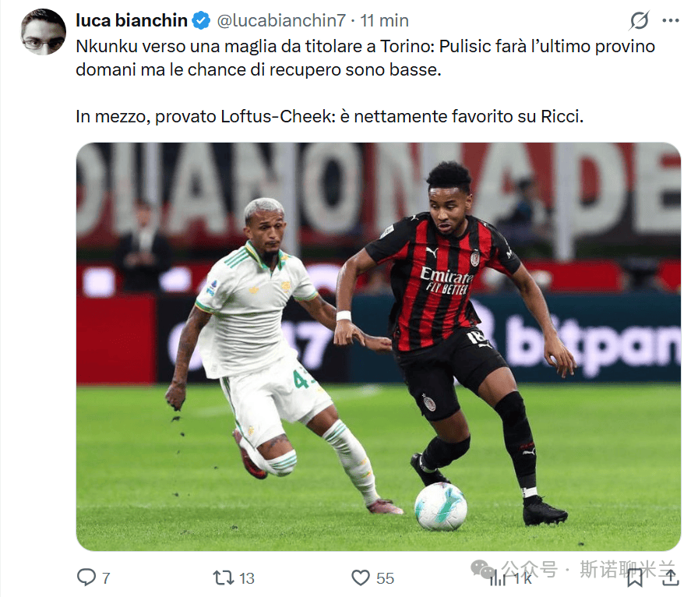Click the blue verified badge icon
The width and height of the screenshot is (698, 597).
201,21
